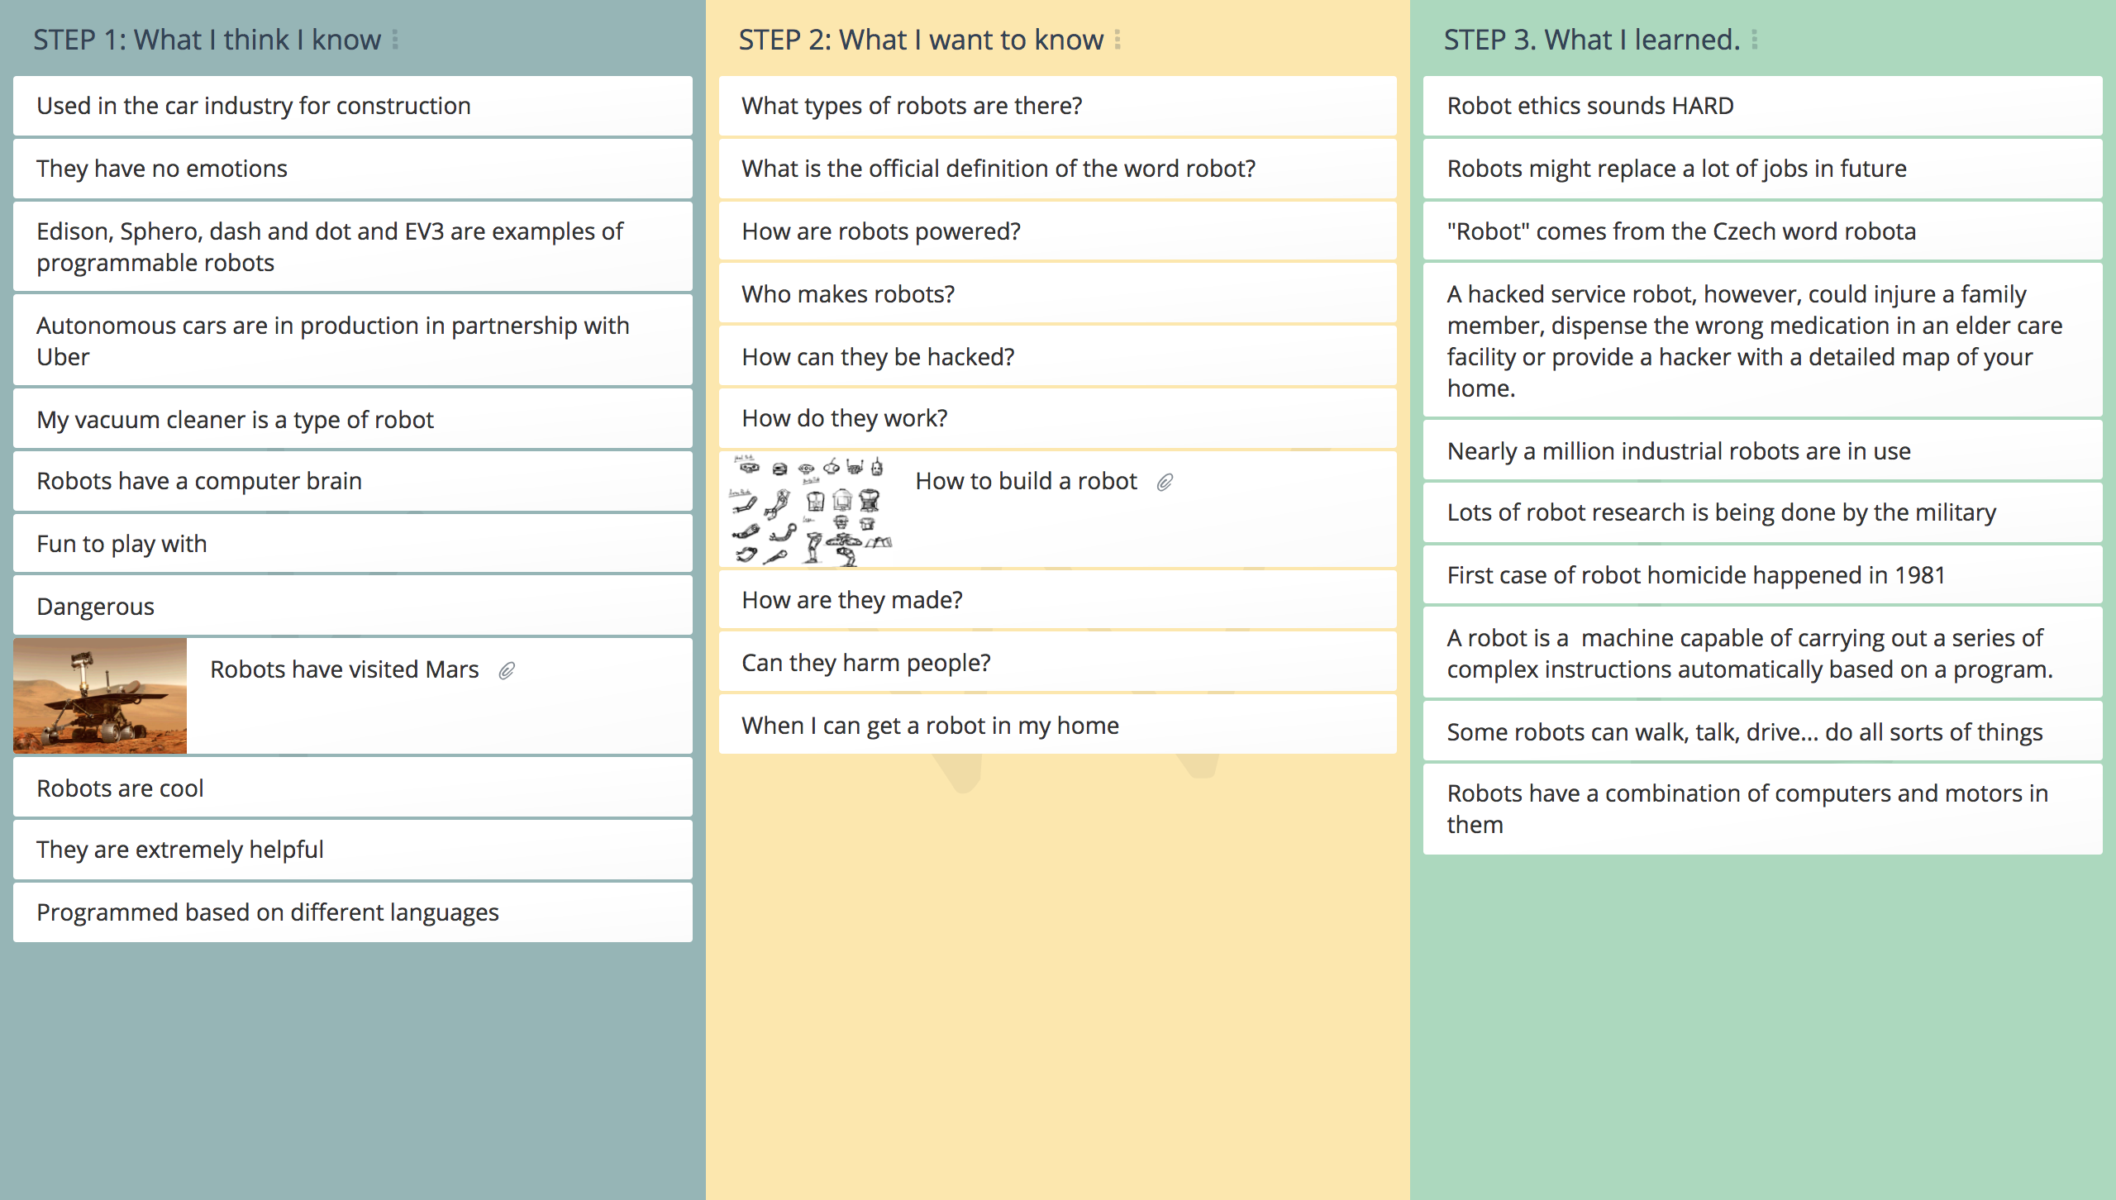The width and height of the screenshot is (2116, 1200).
Task: Click 'When I can get a robot in my home' entry
Action: point(1056,723)
